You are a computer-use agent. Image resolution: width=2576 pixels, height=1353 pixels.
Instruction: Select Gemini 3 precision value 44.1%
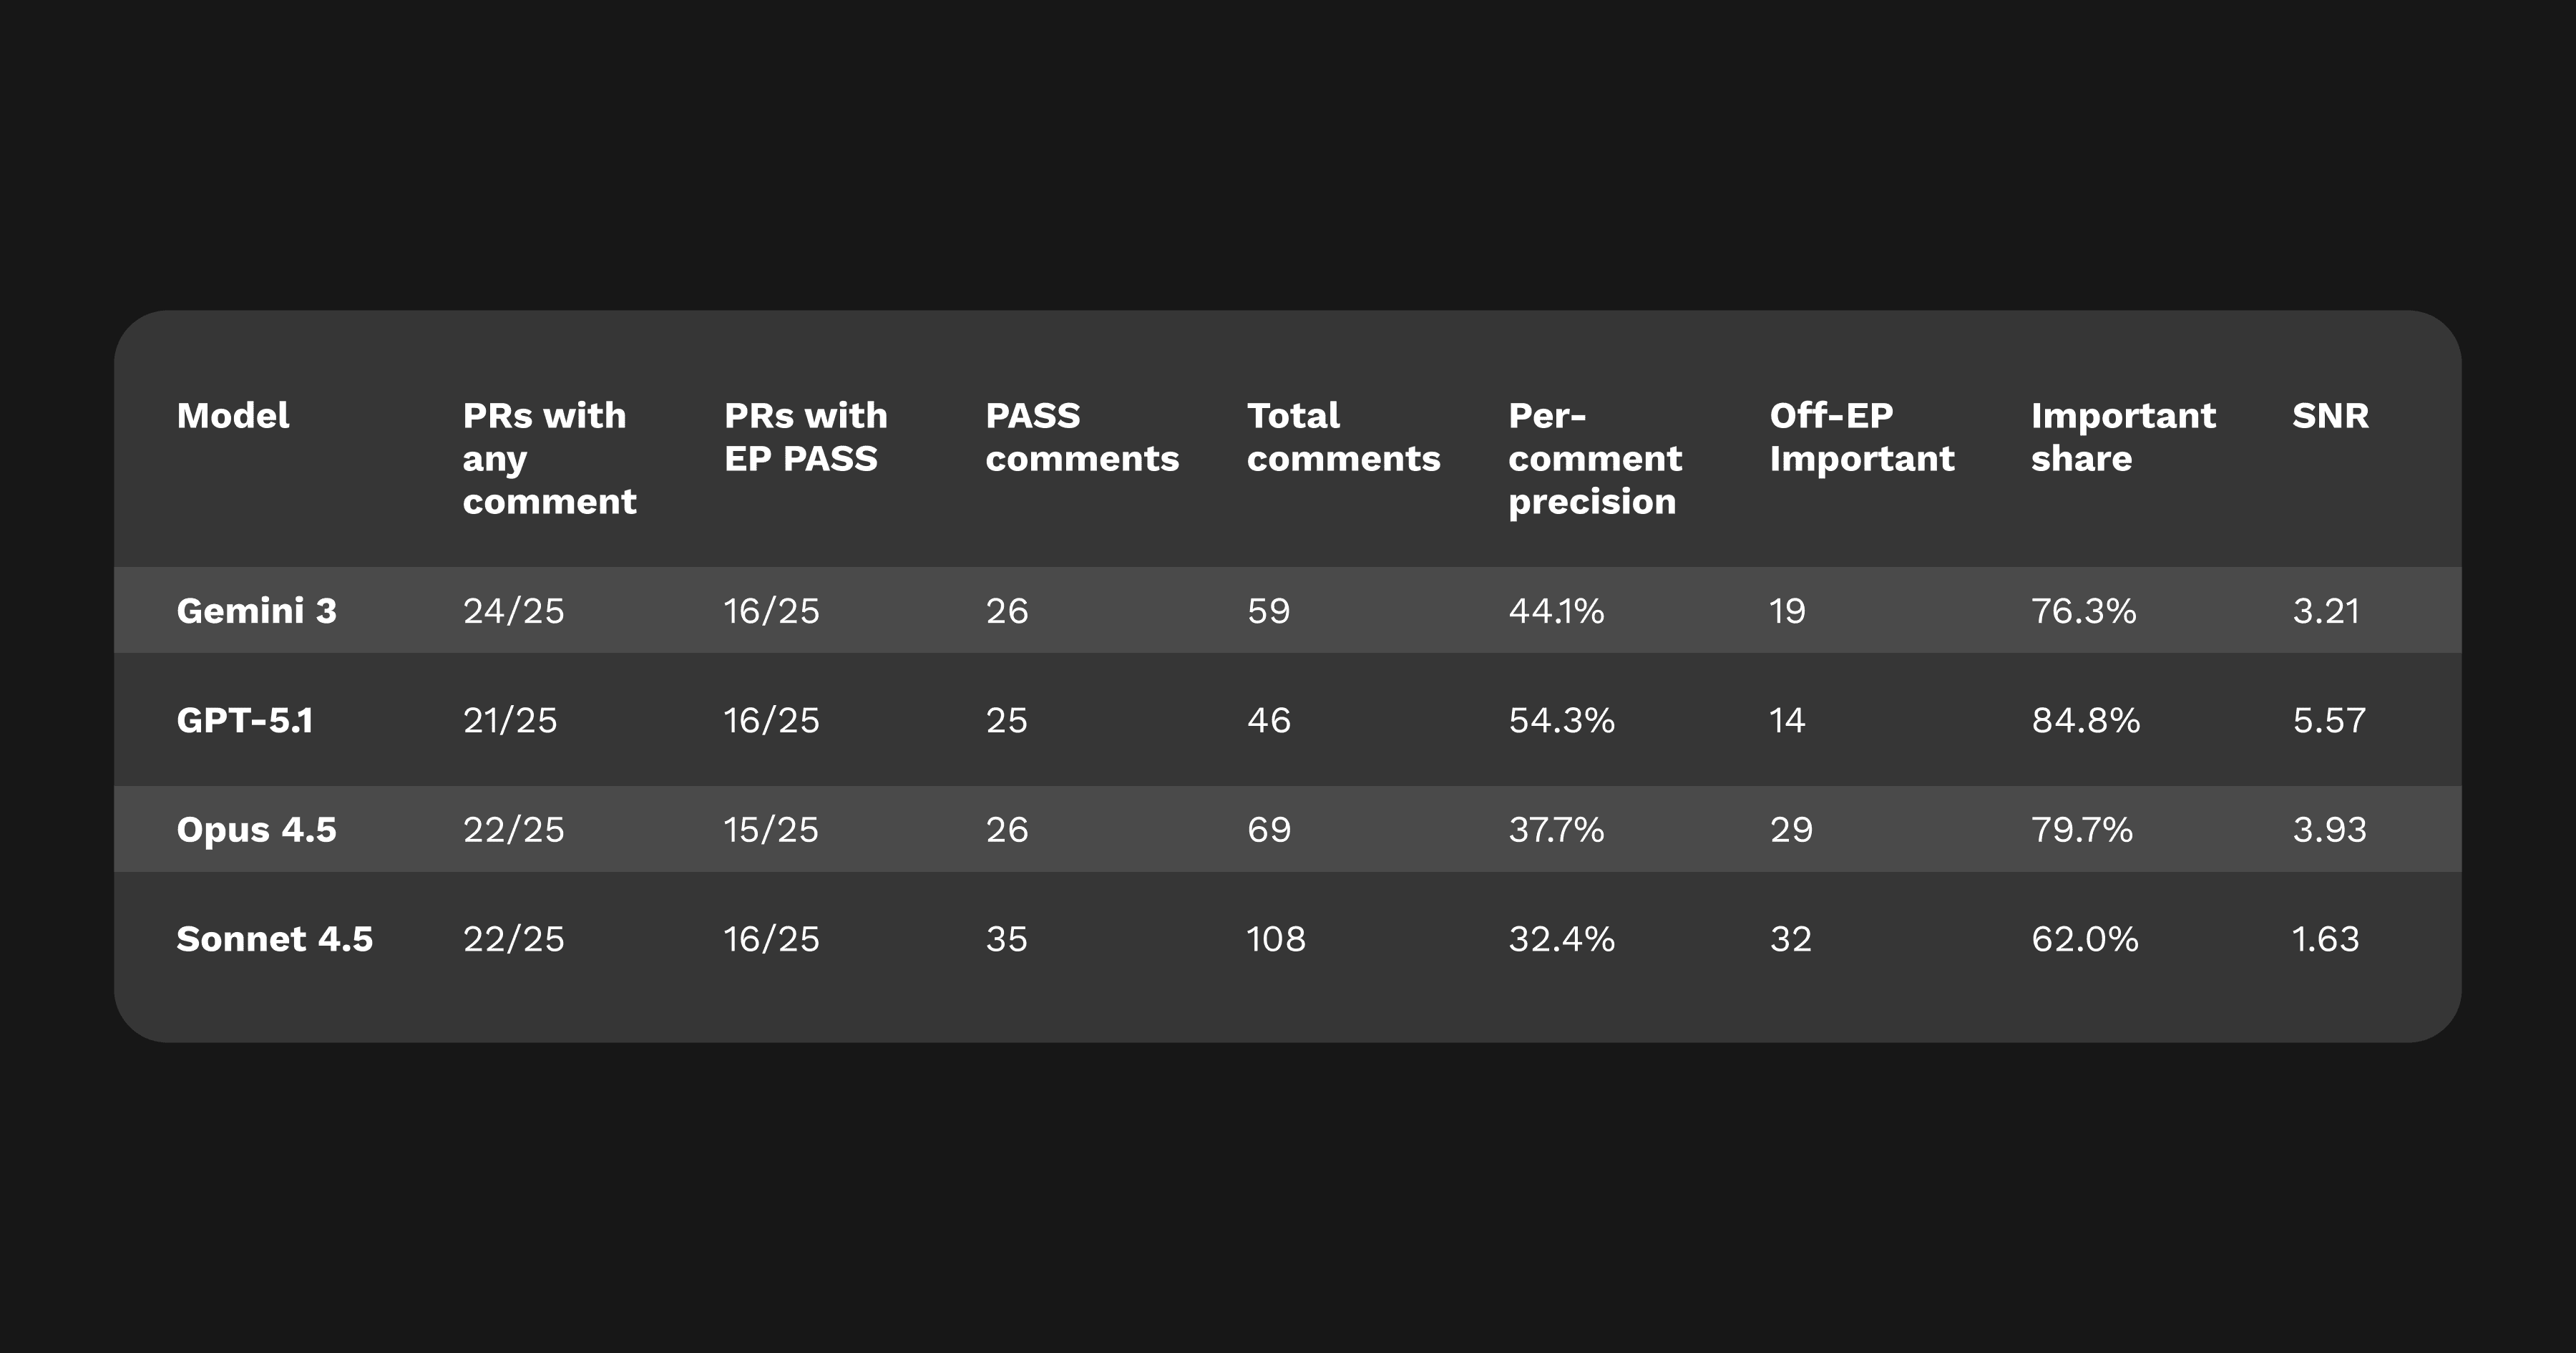click(1556, 611)
